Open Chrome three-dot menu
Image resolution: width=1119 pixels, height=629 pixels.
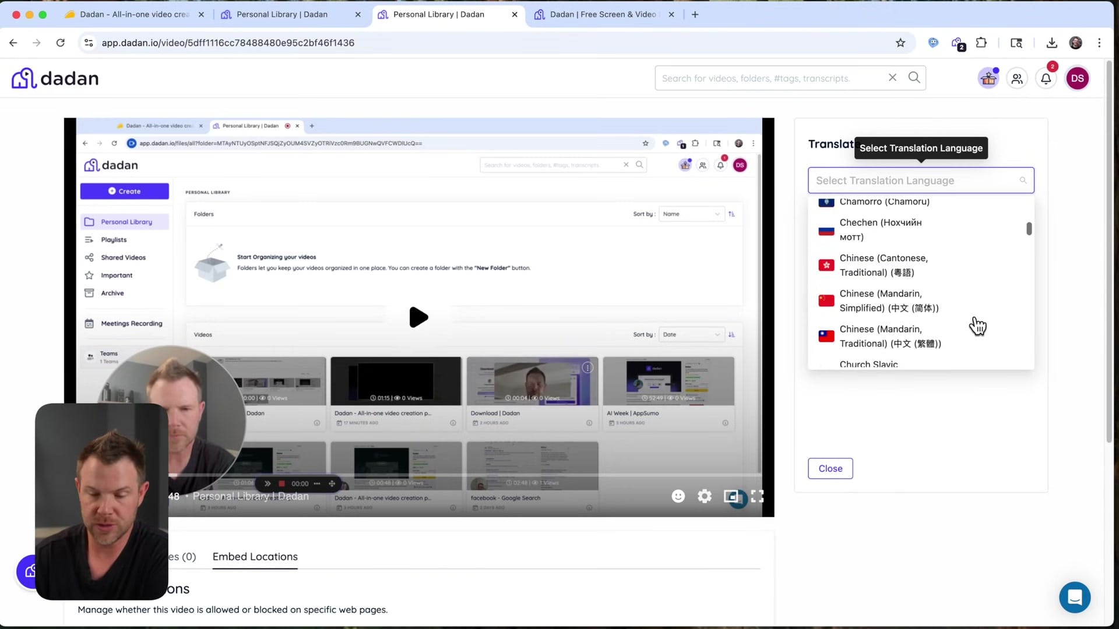[1099, 43]
